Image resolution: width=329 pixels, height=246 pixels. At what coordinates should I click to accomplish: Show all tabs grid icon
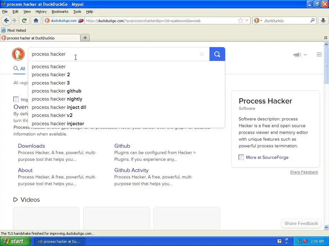pyautogui.click(x=326, y=38)
